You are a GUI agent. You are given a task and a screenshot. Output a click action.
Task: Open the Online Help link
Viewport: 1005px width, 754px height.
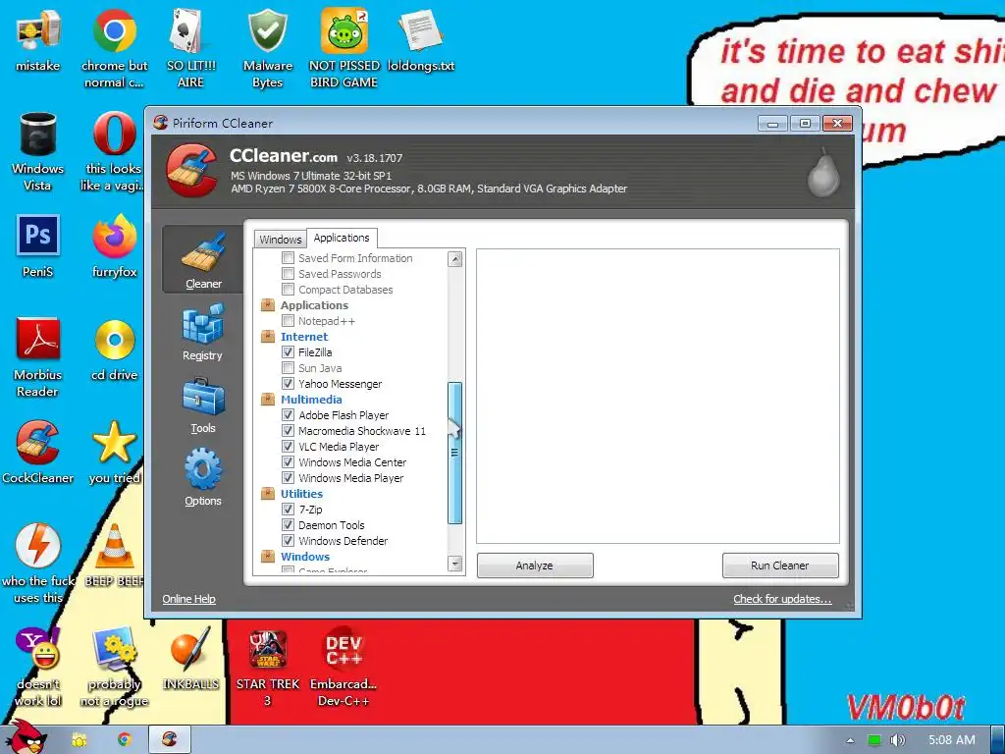[188, 599]
